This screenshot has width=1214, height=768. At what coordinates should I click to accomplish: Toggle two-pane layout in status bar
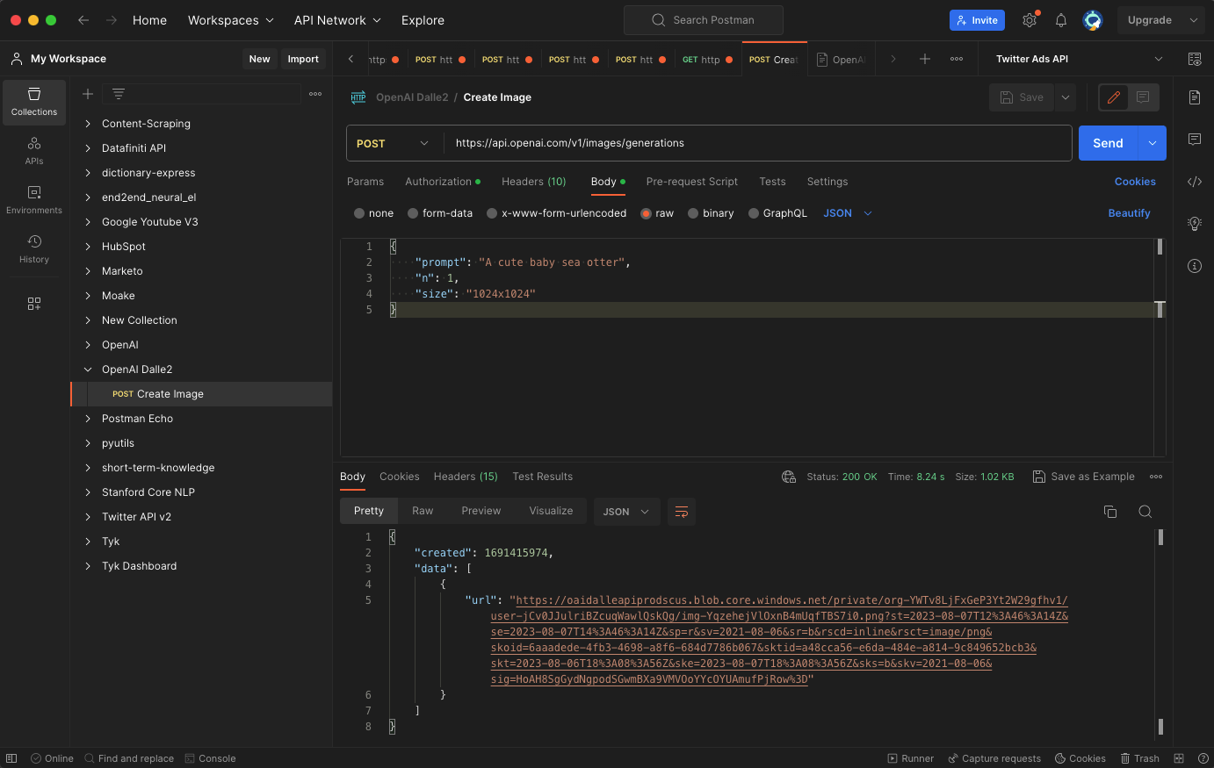tap(1179, 758)
